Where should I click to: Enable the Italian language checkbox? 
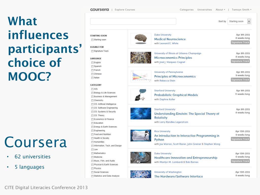point(92,78)
